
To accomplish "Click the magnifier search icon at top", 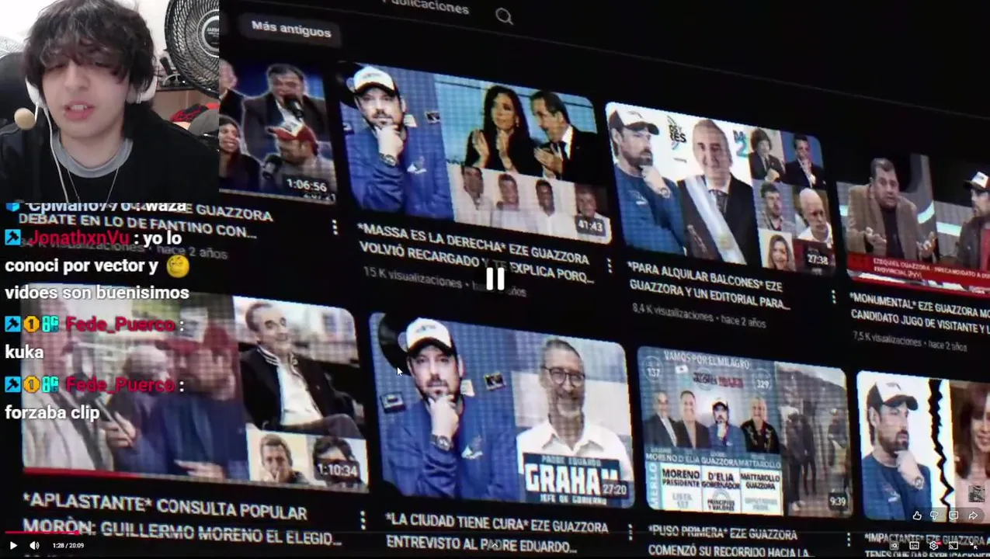I will 505,16.
